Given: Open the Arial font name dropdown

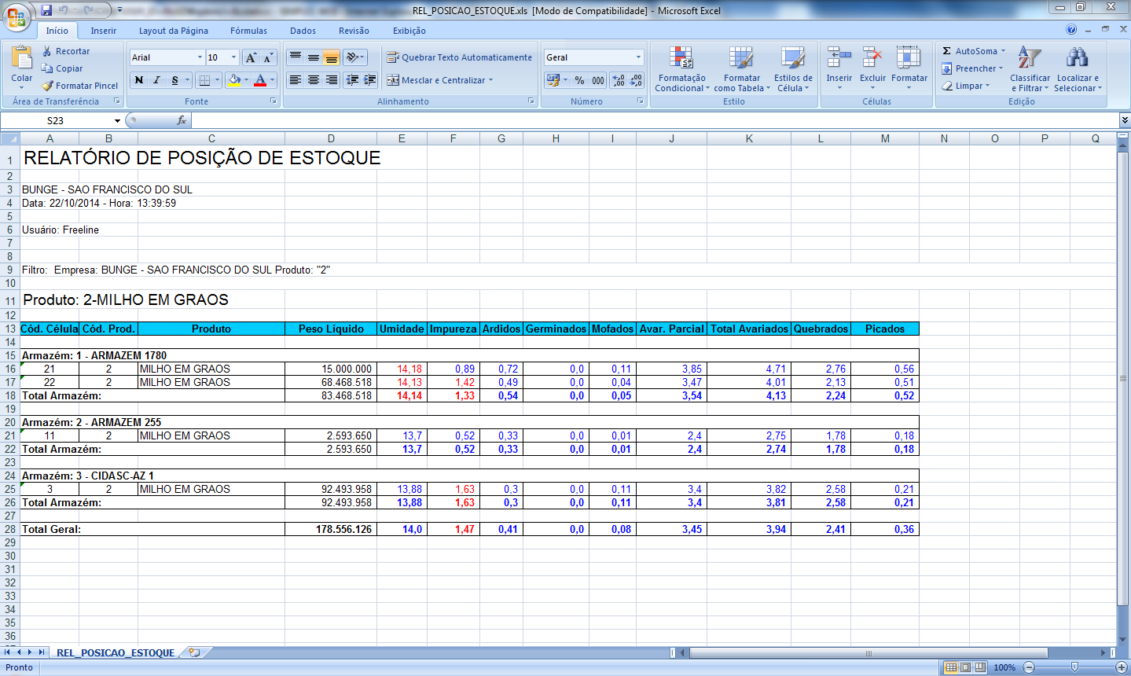Looking at the screenshot, I should tap(200, 57).
